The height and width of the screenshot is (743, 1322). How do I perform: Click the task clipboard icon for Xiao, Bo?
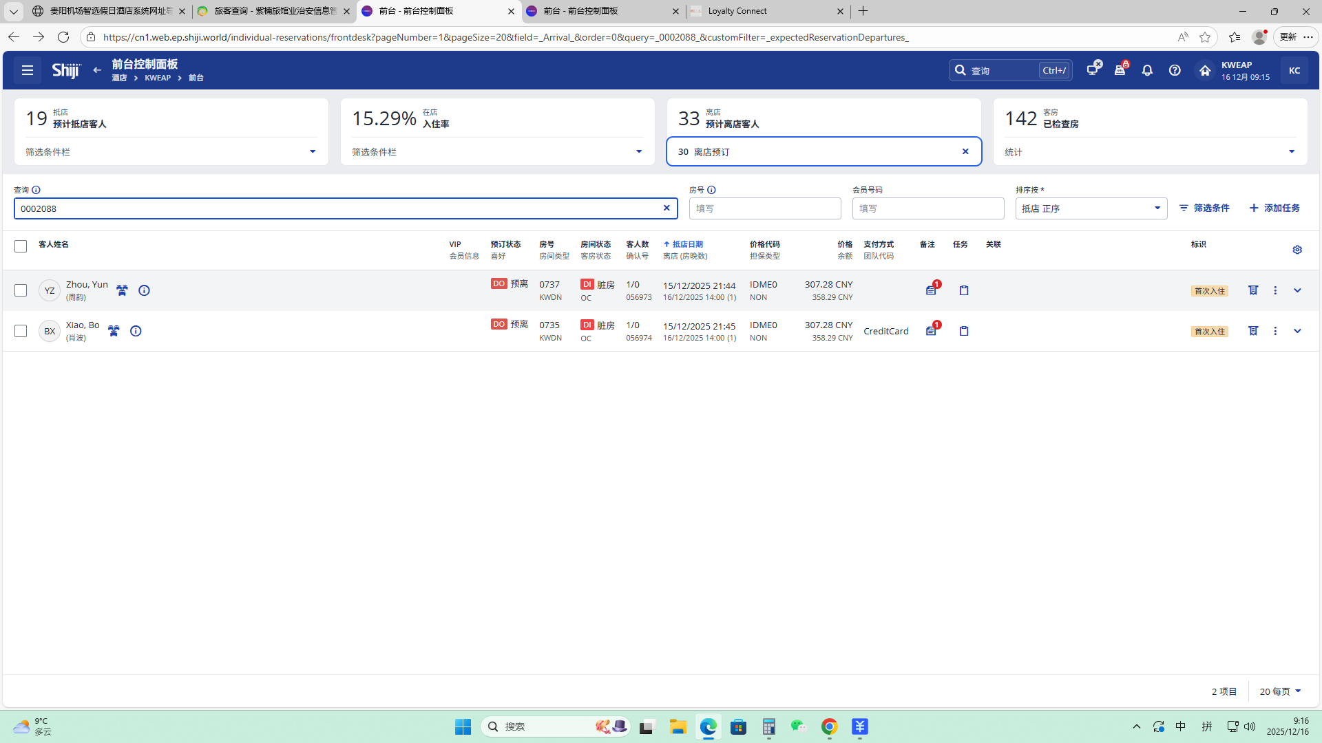click(x=964, y=331)
